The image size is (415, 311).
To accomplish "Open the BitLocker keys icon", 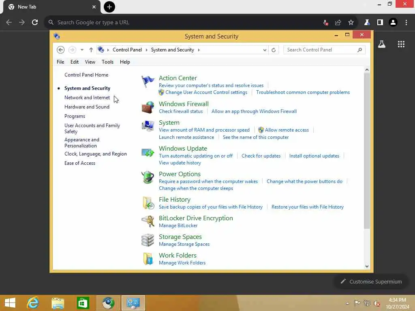I will click(148, 222).
